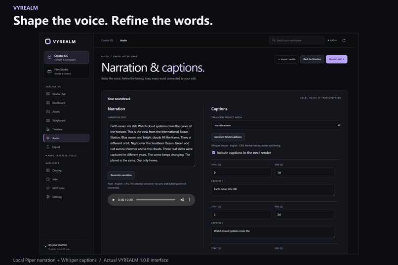Click the MCP tools code icon

[48, 188]
